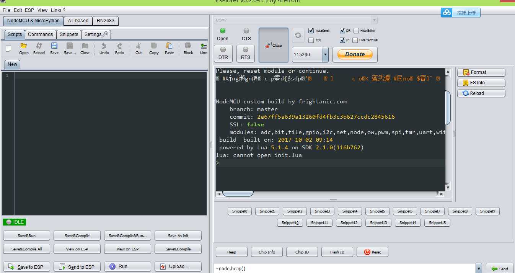This screenshot has width=515, height=273.
Task: Click the Flash ID button
Action: [337, 252]
